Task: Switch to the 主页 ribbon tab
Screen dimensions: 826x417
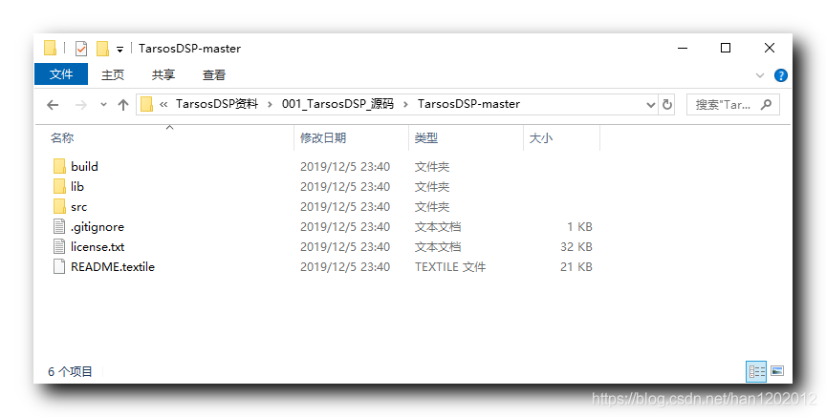Action: 113,75
